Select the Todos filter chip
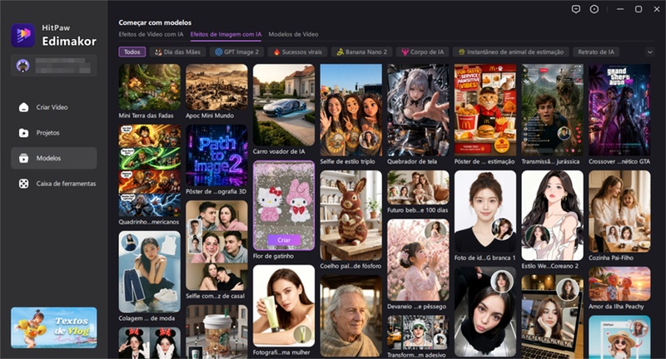 pyautogui.click(x=132, y=52)
